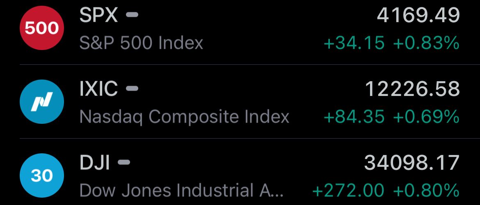480x205 pixels.
Task: Click the IXIC price 12226.58
Action: pos(412,89)
